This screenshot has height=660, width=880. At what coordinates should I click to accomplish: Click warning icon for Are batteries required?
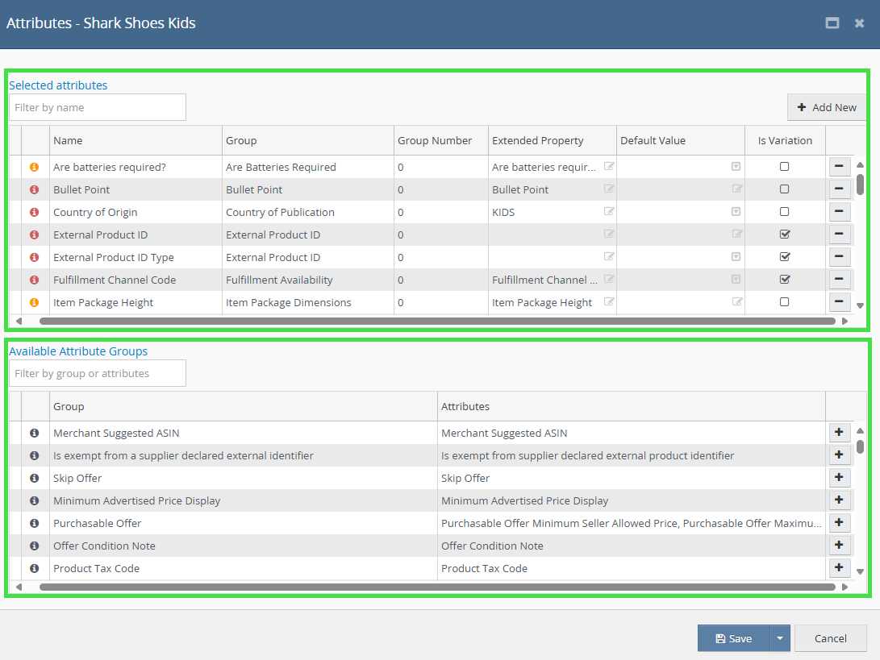click(x=35, y=167)
